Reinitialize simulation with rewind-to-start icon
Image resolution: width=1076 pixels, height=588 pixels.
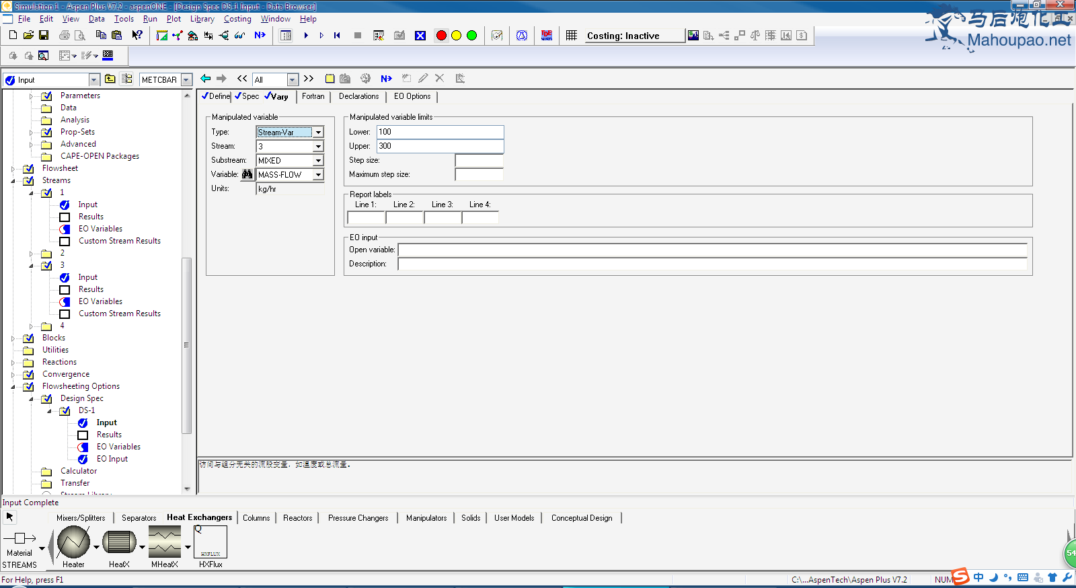(337, 35)
